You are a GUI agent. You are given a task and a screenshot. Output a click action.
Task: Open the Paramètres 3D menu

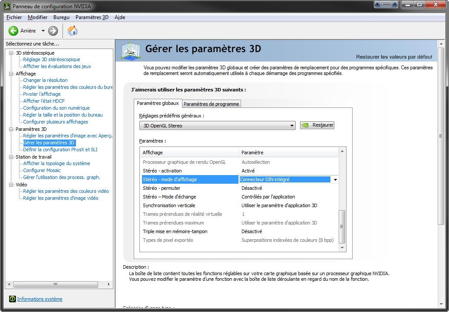tap(92, 17)
